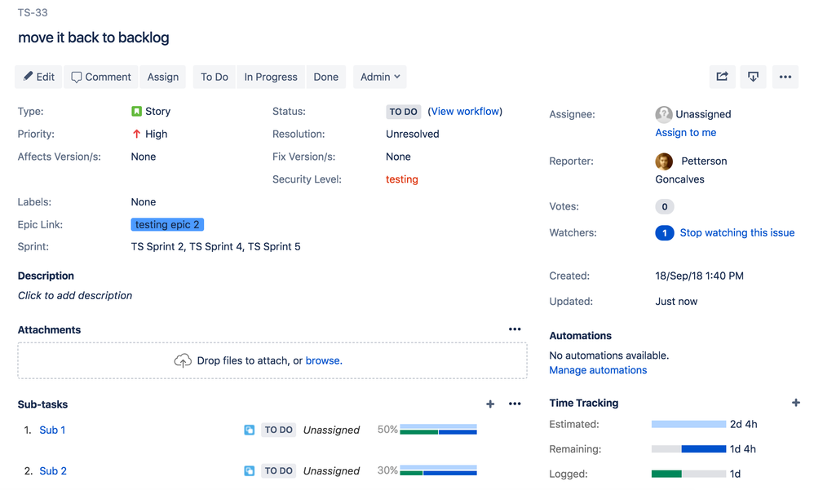
Task: Click the upload cloud icon
Action: pyautogui.click(x=183, y=360)
